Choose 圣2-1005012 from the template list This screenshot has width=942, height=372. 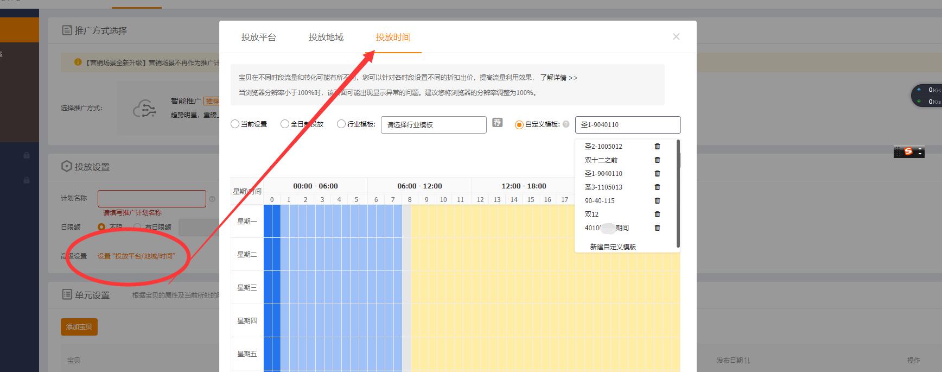coord(603,147)
